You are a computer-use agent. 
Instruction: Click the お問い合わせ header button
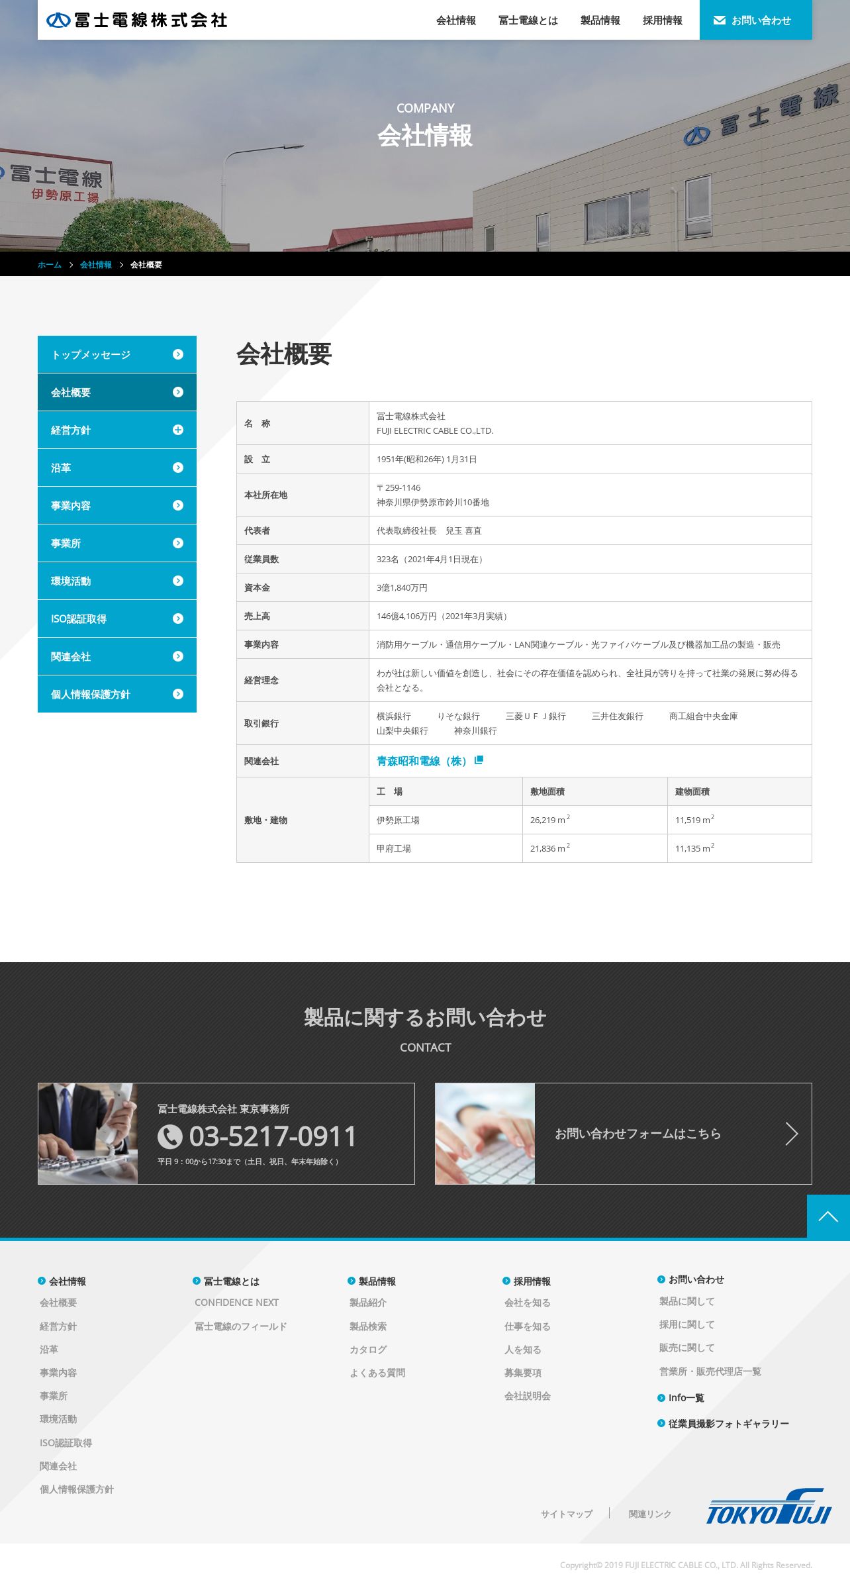756,20
